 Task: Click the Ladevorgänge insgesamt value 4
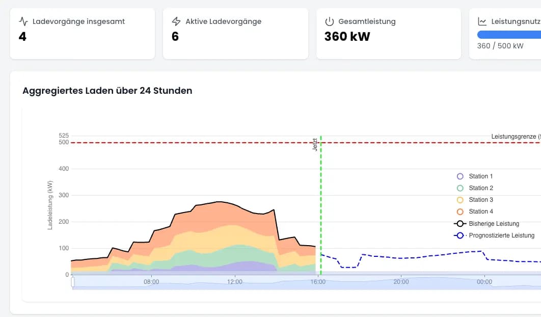(x=22, y=37)
